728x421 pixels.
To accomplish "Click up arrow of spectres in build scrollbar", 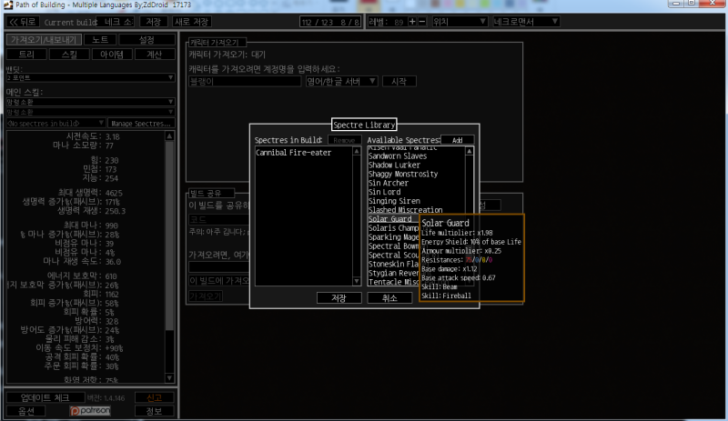I will (357, 151).
